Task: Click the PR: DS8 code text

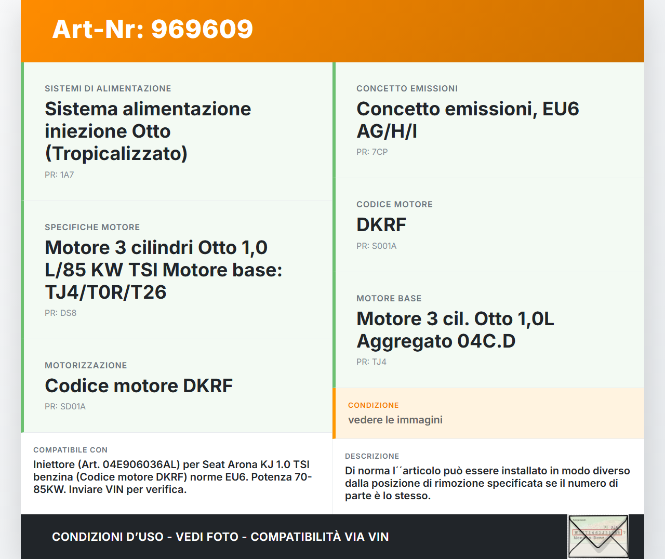Action: click(x=60, y=313)
